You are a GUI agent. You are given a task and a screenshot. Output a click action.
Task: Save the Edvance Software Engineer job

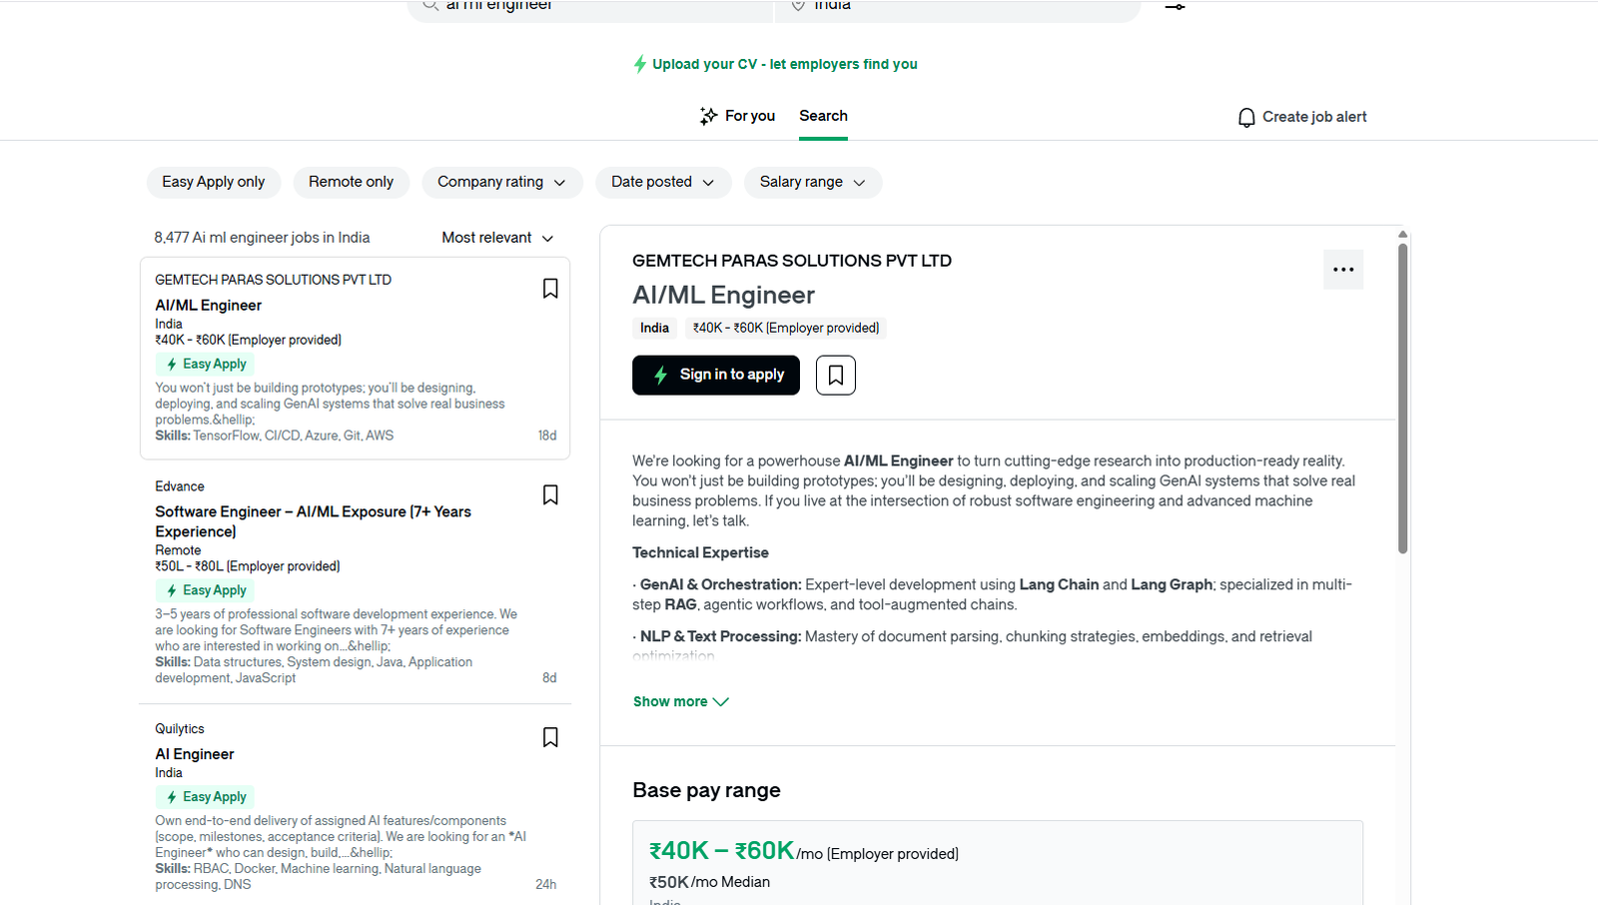point(549,495)
